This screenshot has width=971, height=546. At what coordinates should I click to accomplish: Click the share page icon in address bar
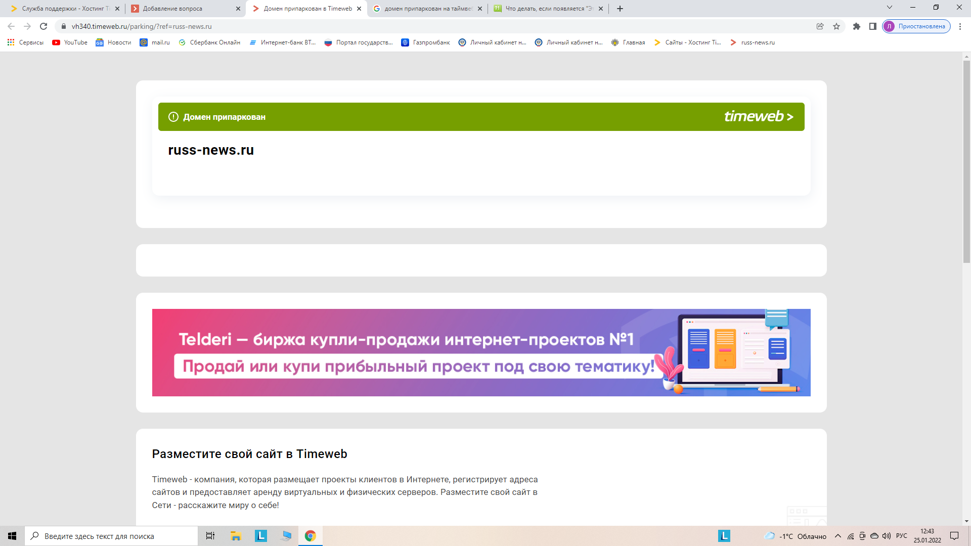(x=820, y=26)
